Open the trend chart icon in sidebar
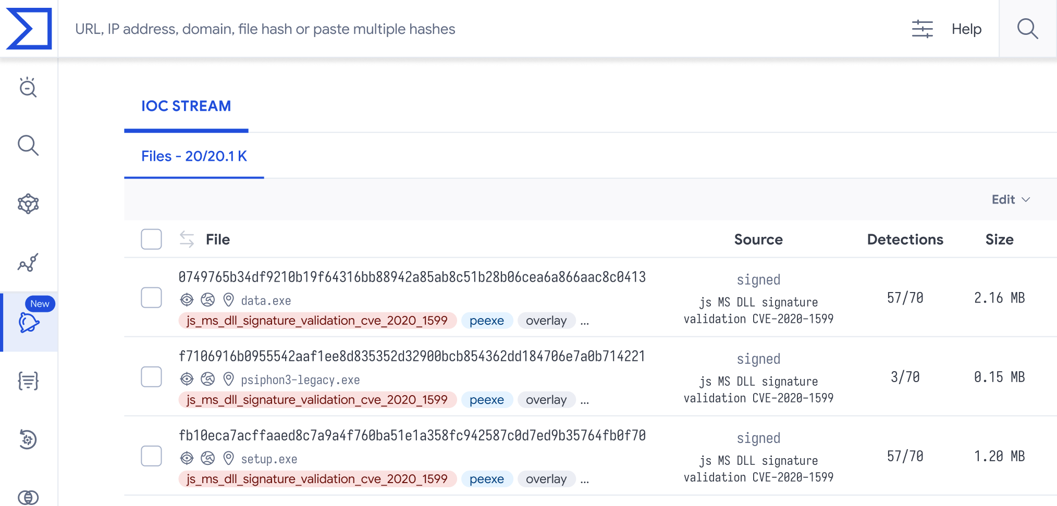 [28, 263]
